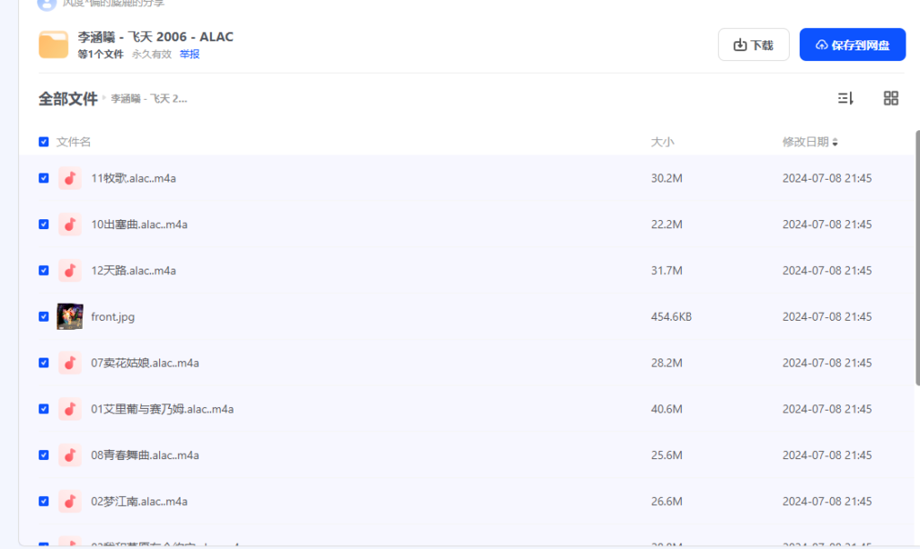Go to 全部文件 breadcrumb
920x549 pixels.
click(x=68, y=99)
